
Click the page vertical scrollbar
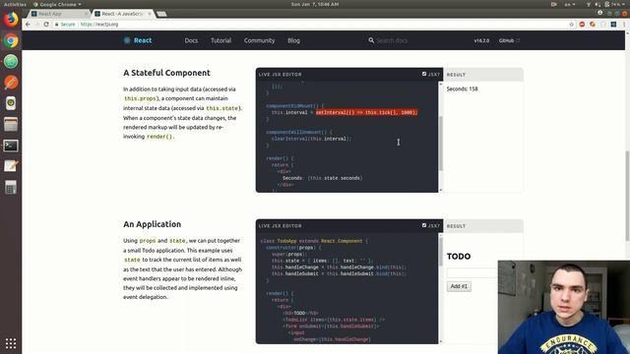[627, 196]
